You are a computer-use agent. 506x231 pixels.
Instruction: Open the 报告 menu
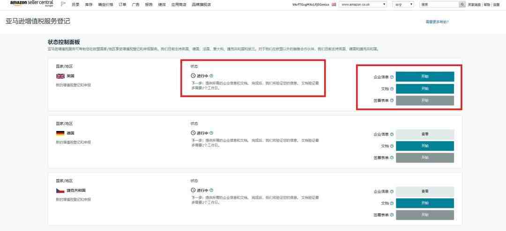click(x=149, y=5)
